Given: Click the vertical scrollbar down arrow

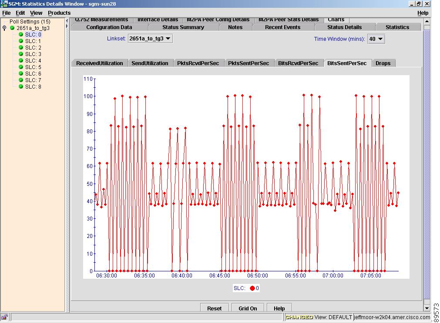Looking at the screenshot, I should 427,308.
